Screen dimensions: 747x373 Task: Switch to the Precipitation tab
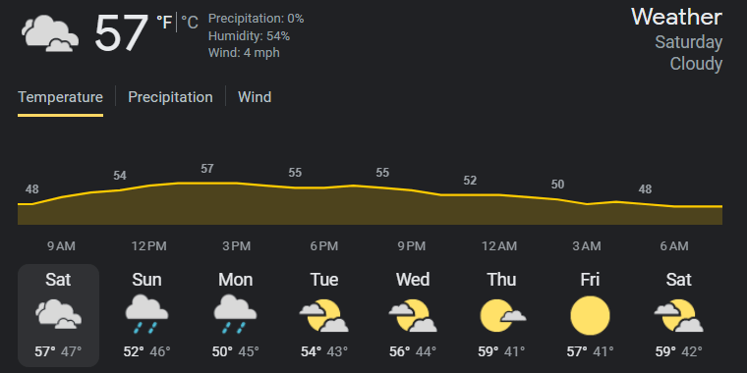[x=170, y=97]
